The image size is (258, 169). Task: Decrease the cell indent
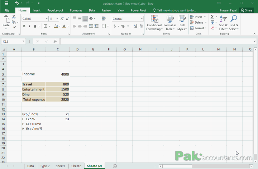91,26
